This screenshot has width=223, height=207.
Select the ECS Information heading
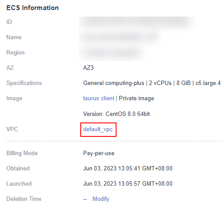point(33,8)
